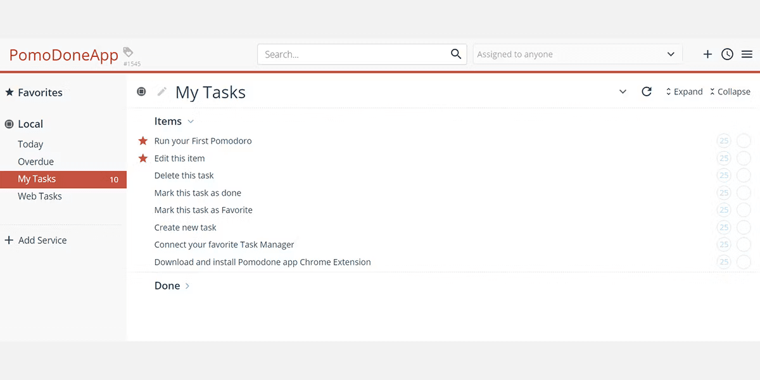Check off Mark this task as done

click(x=744, y=193)
